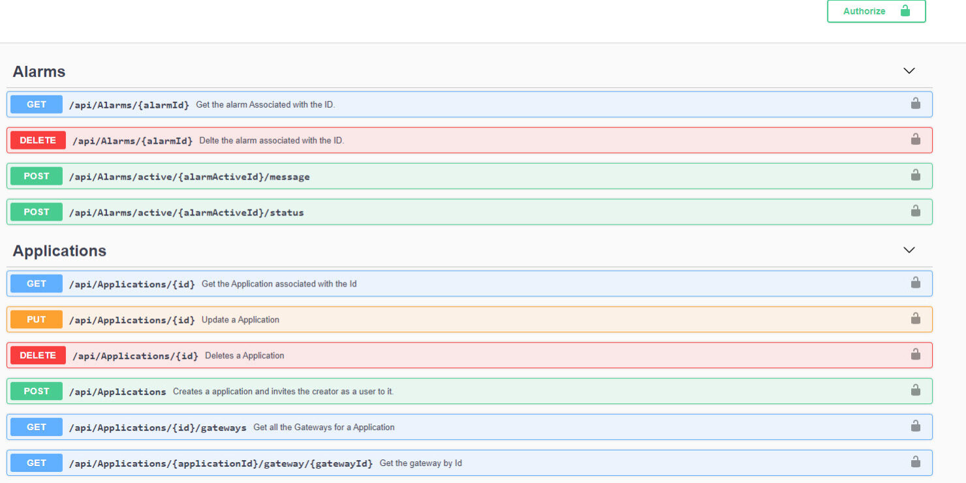Open the red DELETE alarm method badge
Screen dimensions: 966x483
click(38, 140)
